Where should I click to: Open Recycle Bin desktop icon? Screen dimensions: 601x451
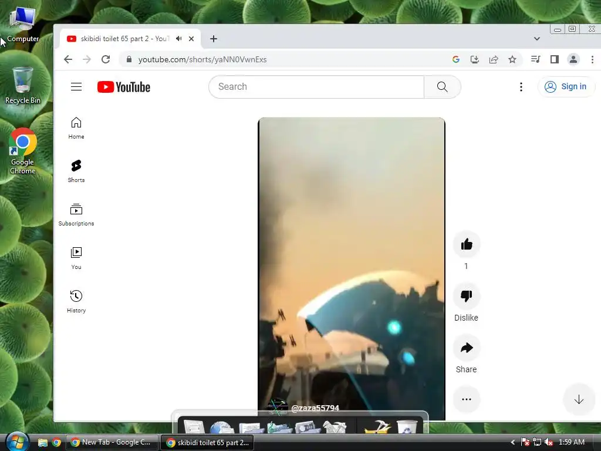pyautogui.click(x=23, y=85)
